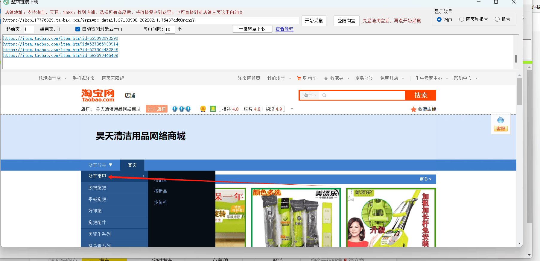Expand the 想想淘宝店 dropdown
This screenshot has height=261, width=540.
66,78
